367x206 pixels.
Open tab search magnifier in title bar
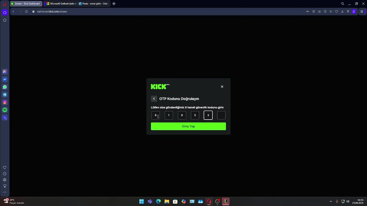point(343,4)
